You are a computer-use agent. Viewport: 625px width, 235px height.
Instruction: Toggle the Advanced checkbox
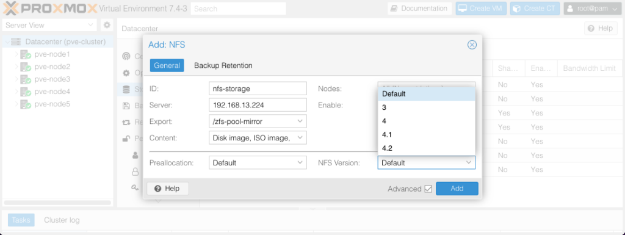click(428, 189)
